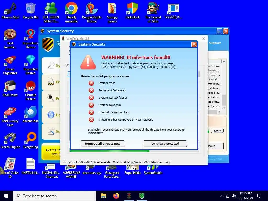Open the clock showing 12:15 PM
The width and height of the screenshot is (268, 201).
point(245,196)
